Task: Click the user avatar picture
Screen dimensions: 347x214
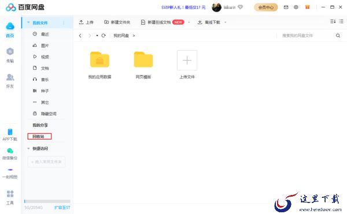Action: 216,7
